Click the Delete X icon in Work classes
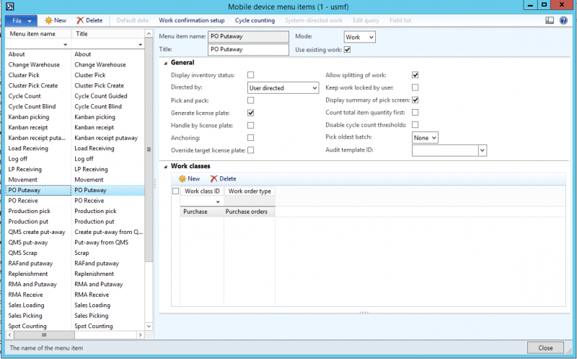 pos(213,178)
